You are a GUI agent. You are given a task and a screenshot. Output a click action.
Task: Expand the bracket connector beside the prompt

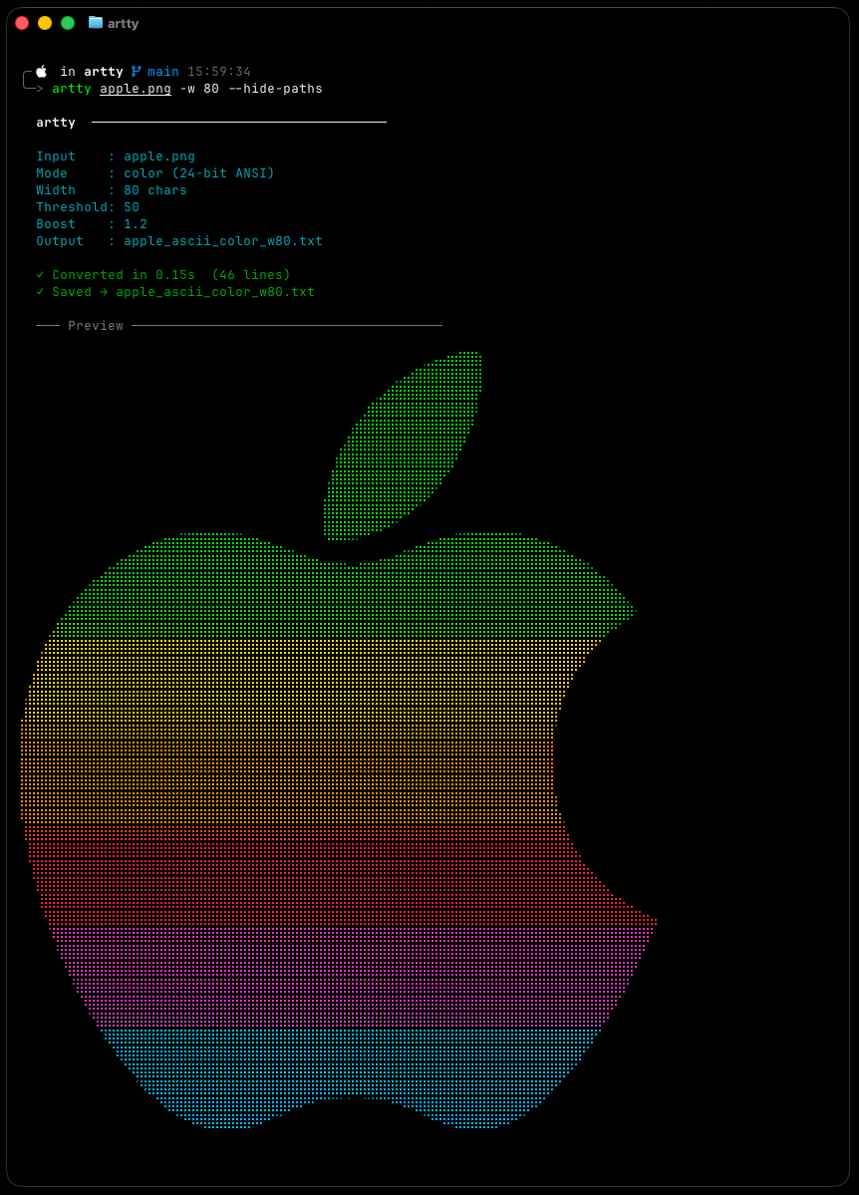pyautogui.click(x=25, y=79)
